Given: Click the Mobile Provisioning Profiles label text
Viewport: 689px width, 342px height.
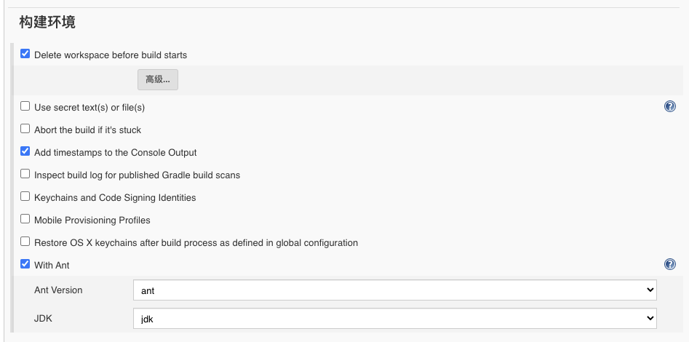Looking at the screenshot, I should pyautogui.click(x=92, y=220).
